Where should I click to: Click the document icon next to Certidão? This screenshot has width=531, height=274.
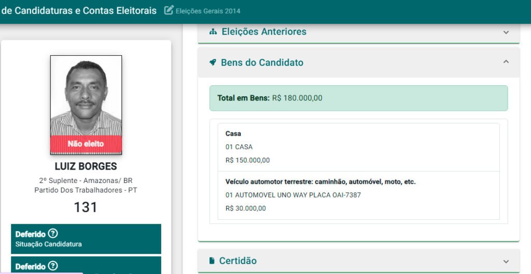[x=212, y=261]
